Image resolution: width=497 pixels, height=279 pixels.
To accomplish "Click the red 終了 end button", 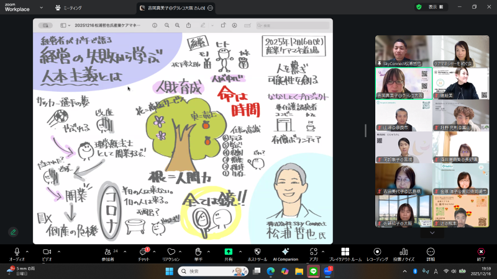I will [x=480, y=253].
